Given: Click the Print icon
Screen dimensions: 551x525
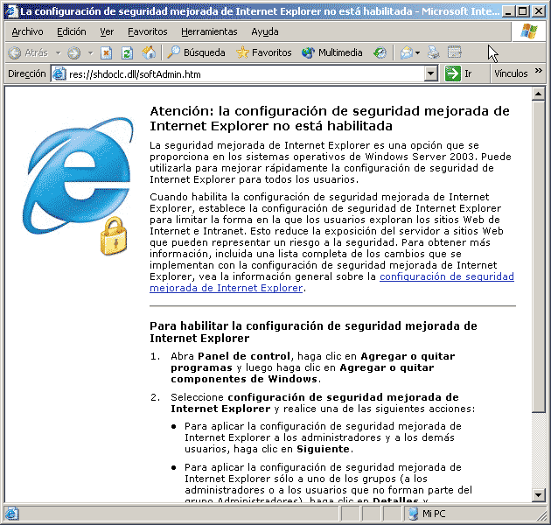Looking at the screenshot, I should click(433, 53).
